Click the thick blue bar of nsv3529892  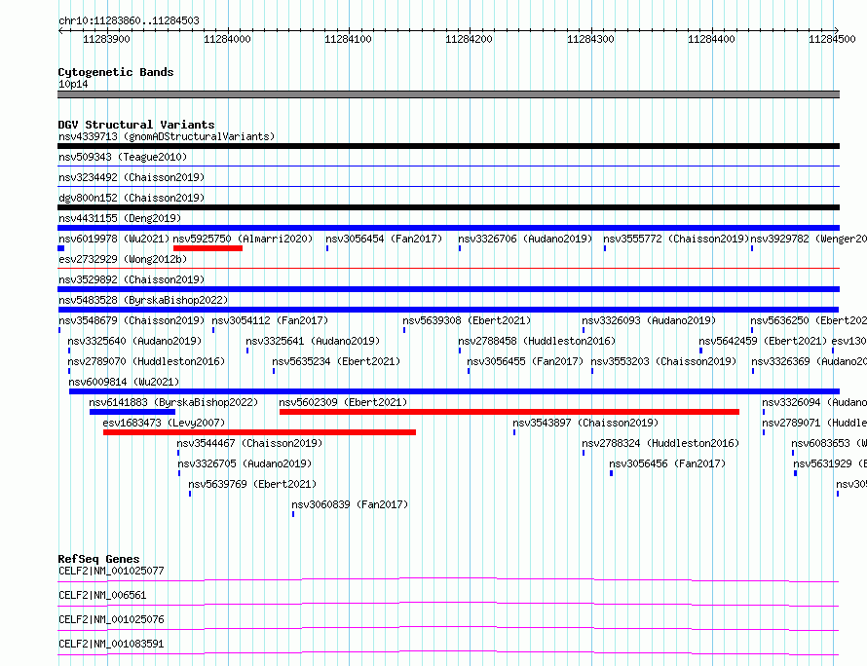(448, 289)
